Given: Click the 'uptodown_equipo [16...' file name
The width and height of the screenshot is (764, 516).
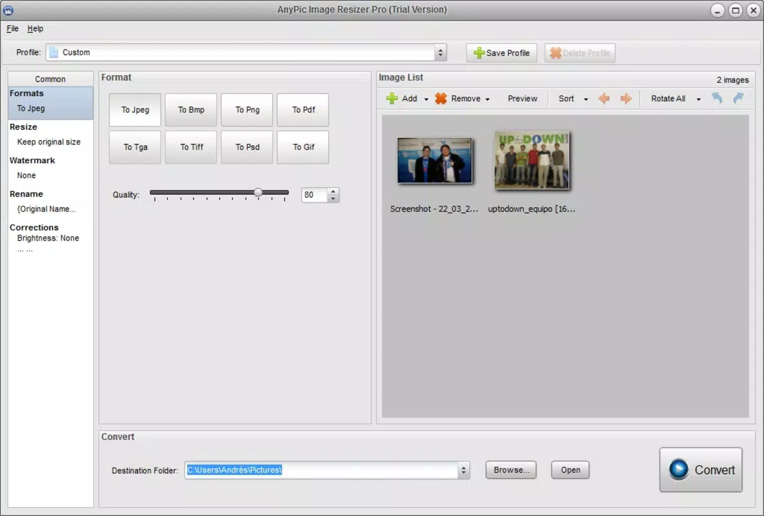Looking at the screenshot, I should (532, 209).
